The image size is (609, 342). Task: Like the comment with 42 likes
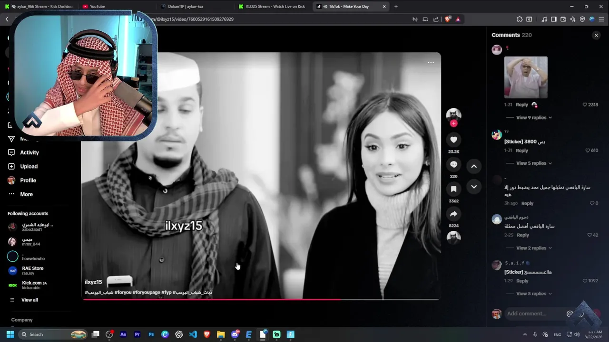click(x=589, y=235)
